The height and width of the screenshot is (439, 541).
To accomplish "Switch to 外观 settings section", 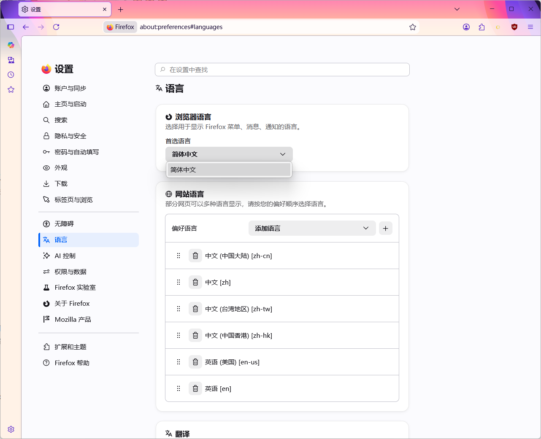I will tap(89, 168).
